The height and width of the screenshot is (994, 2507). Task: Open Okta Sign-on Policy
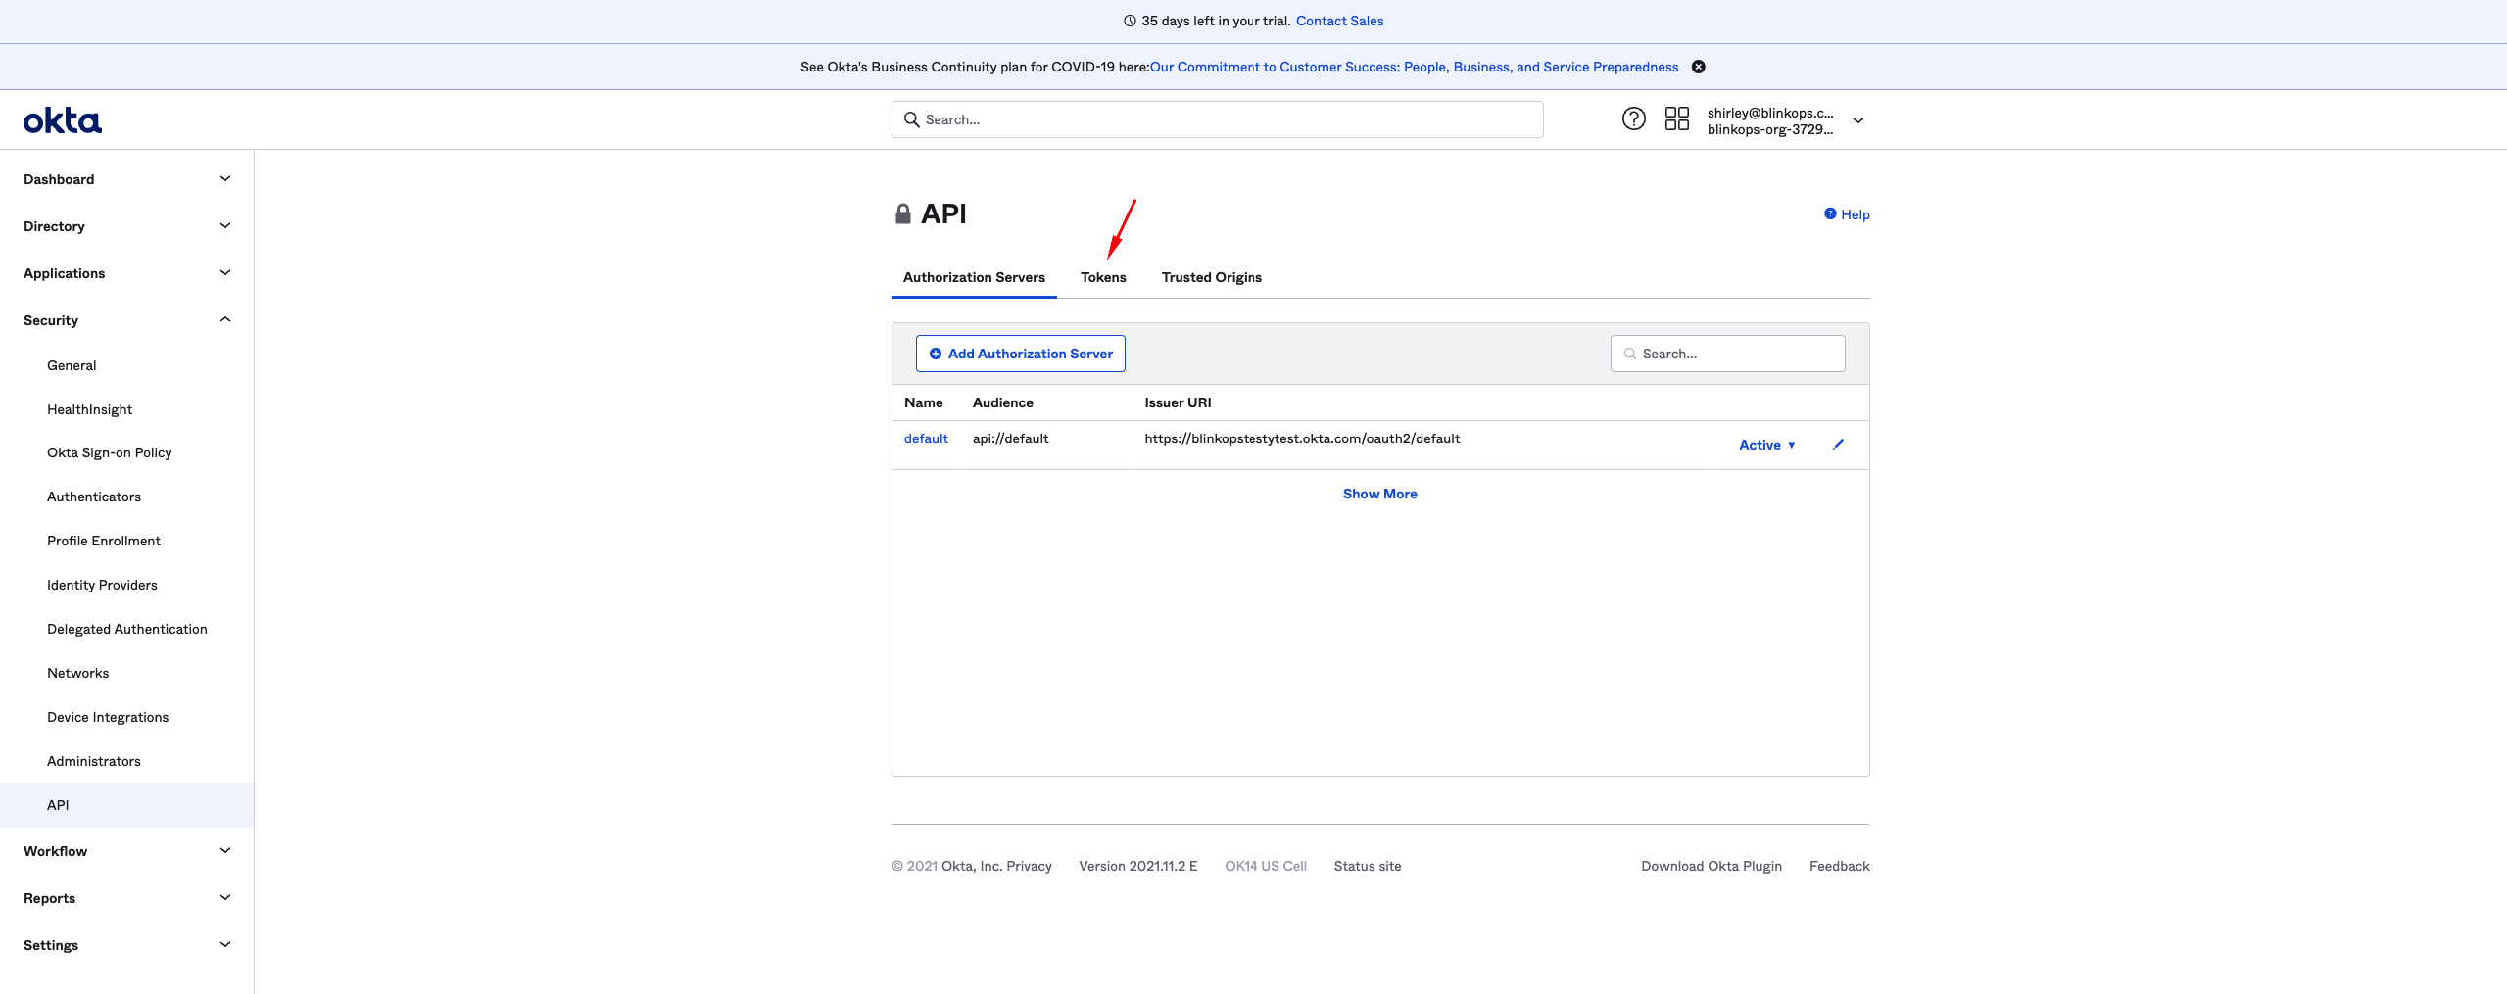click(109, 452)
